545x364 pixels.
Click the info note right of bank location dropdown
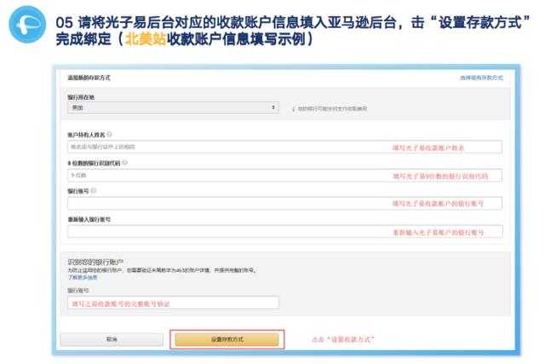pos(330,108)
